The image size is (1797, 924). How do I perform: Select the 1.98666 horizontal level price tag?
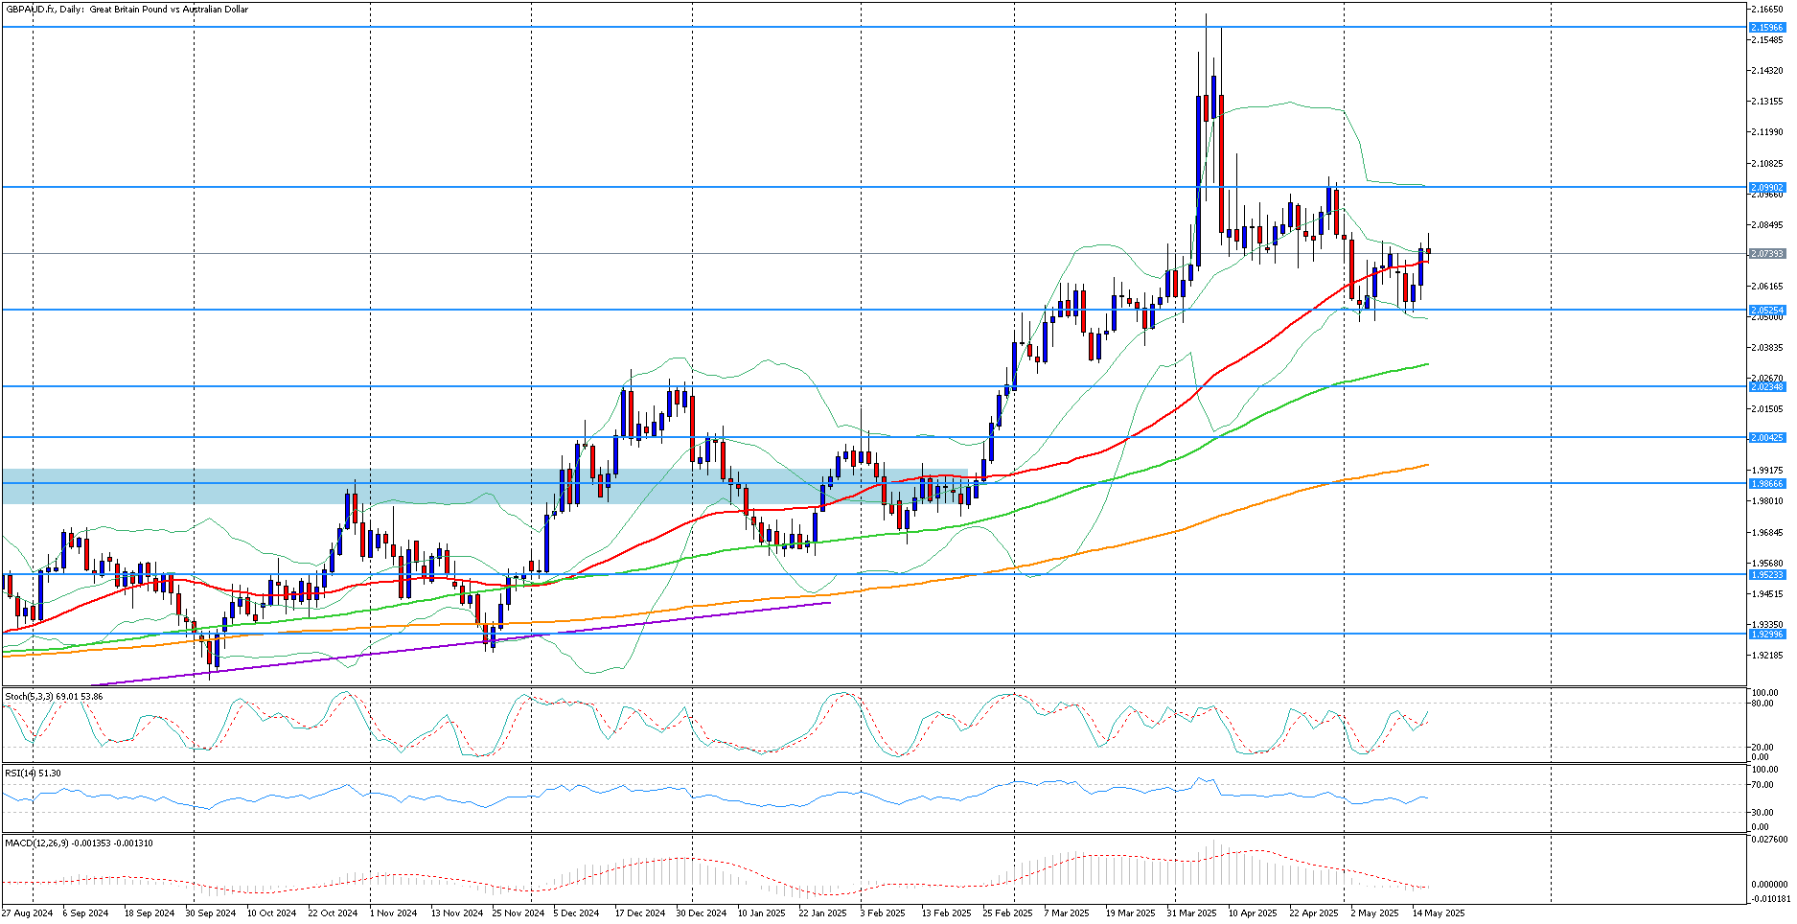1766,483
